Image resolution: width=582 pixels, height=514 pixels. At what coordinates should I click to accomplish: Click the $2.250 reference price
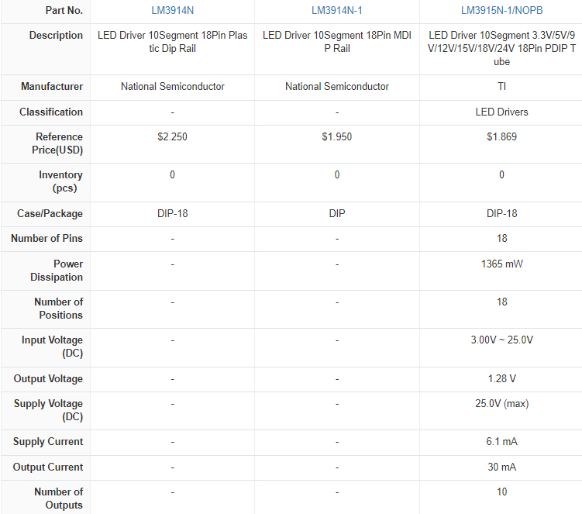[x=172, y=137]
